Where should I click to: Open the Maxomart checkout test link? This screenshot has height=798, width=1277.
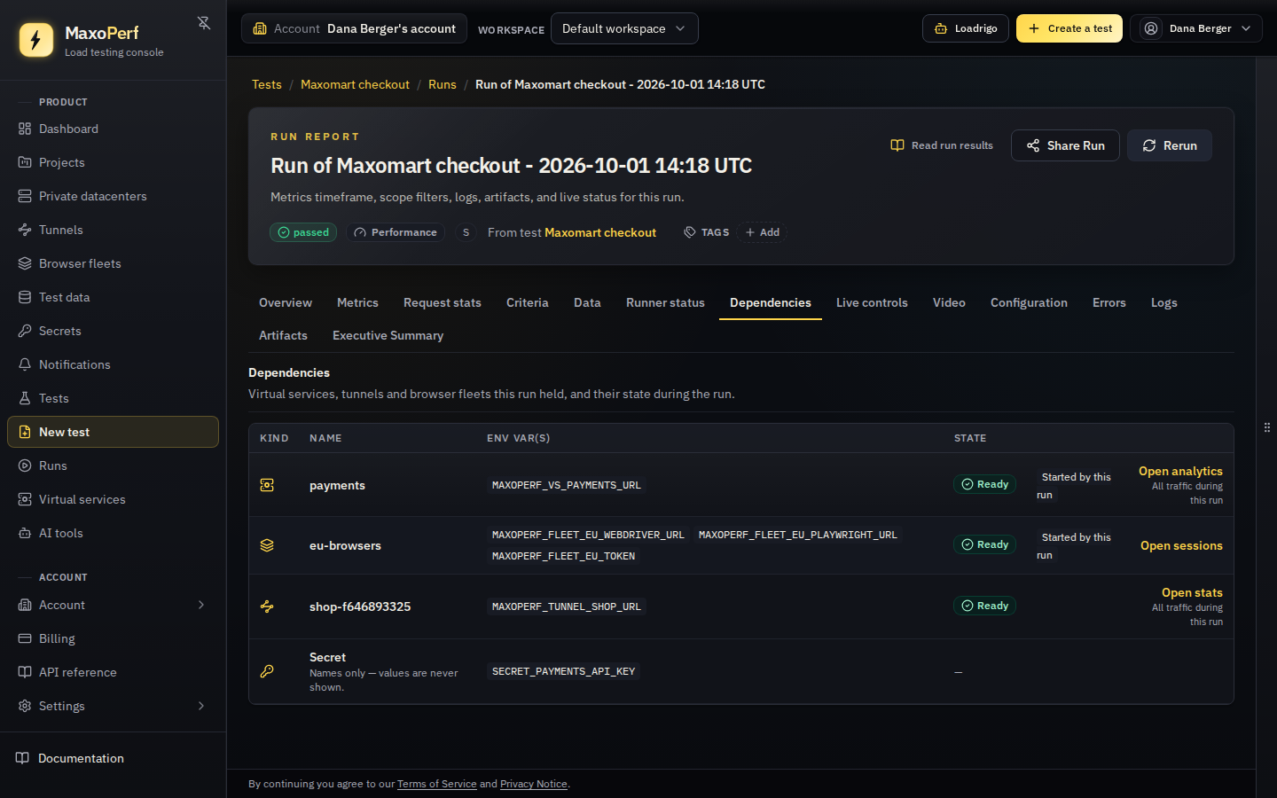pos(600,232)
